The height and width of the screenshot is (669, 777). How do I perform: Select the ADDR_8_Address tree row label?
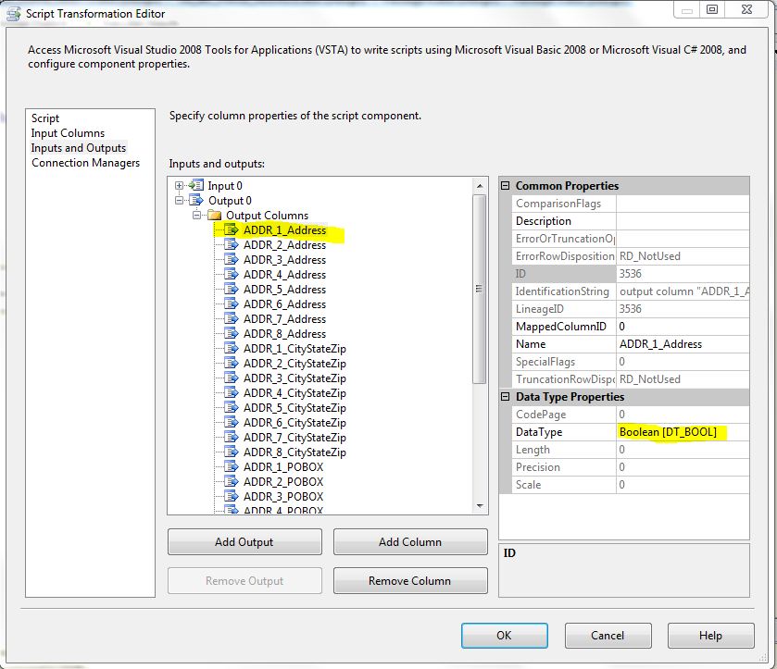point(284,334)
